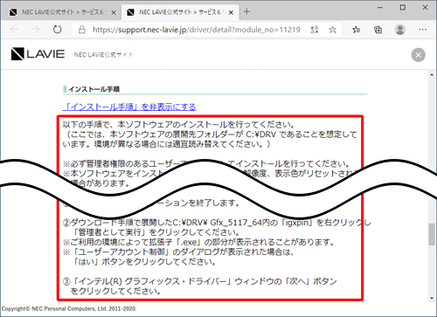This screenshot has width=437, height=317.
Task: Reload the page with the refresh icon
Action: (x=58, y=30)
